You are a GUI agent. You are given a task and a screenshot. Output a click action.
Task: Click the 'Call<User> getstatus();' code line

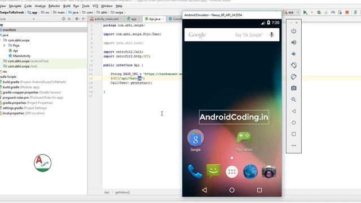coord(131,83)
